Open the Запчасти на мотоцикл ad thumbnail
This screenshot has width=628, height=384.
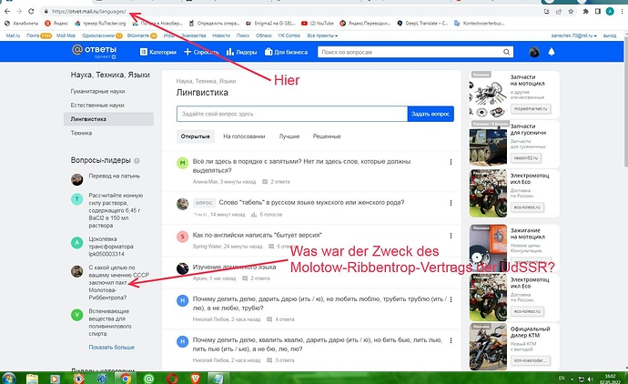click(488, 95)
